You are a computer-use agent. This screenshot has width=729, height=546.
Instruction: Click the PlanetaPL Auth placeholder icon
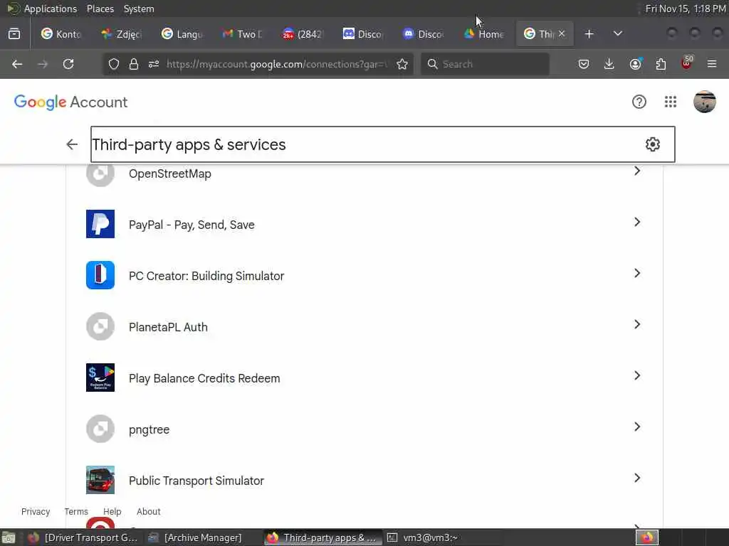click(x=100, y=326)
